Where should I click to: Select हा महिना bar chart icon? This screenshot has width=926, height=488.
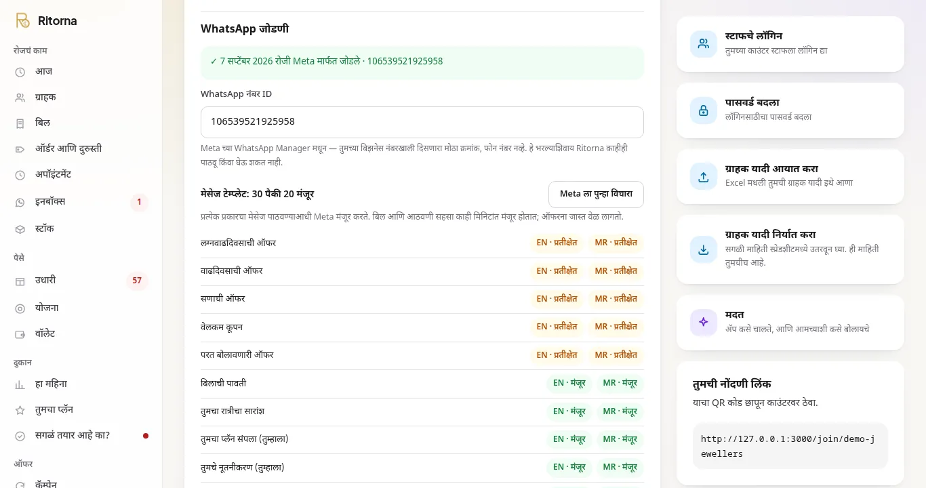click(x=20, y=384)
